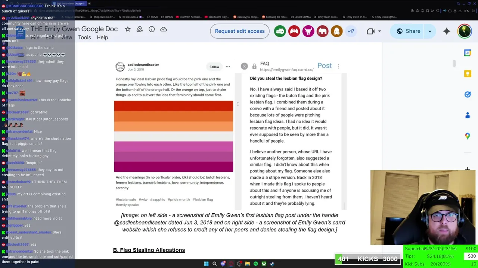
Task: Click the green anonymous viewer avatar
Action: (280, 31)
